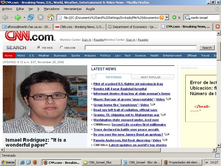Select the TOP STORIES tab

tap(114, 77)
